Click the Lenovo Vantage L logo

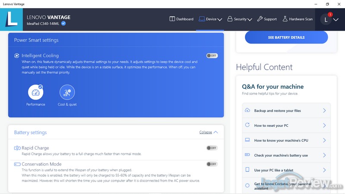12,19
